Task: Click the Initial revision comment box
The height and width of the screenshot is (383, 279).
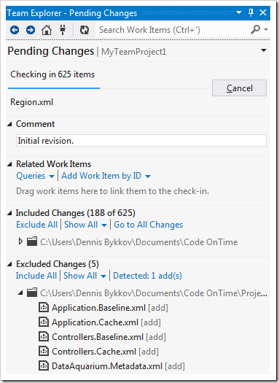Action: (141, 141)
